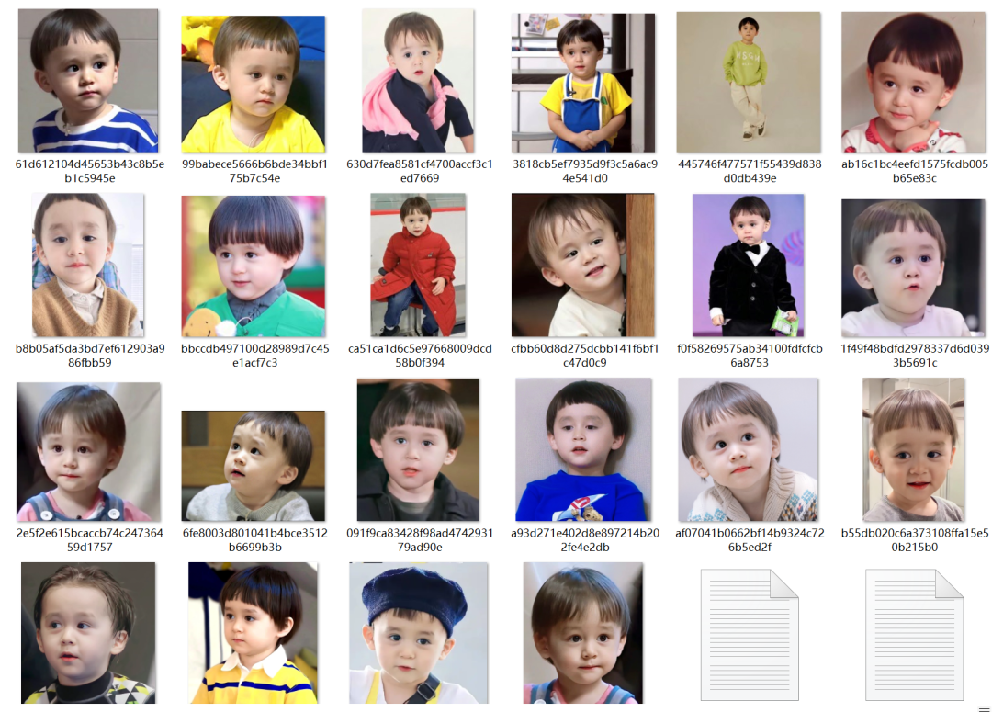Select image thumbnail of file starting 61d612104d45
The height and width of the screenshot is (712, 992).
pyautogui.click(x=88, y=80)
